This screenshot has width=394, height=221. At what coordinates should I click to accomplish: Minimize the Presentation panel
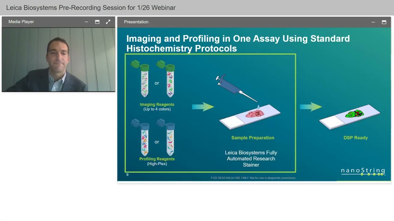(x=373, y=22)
